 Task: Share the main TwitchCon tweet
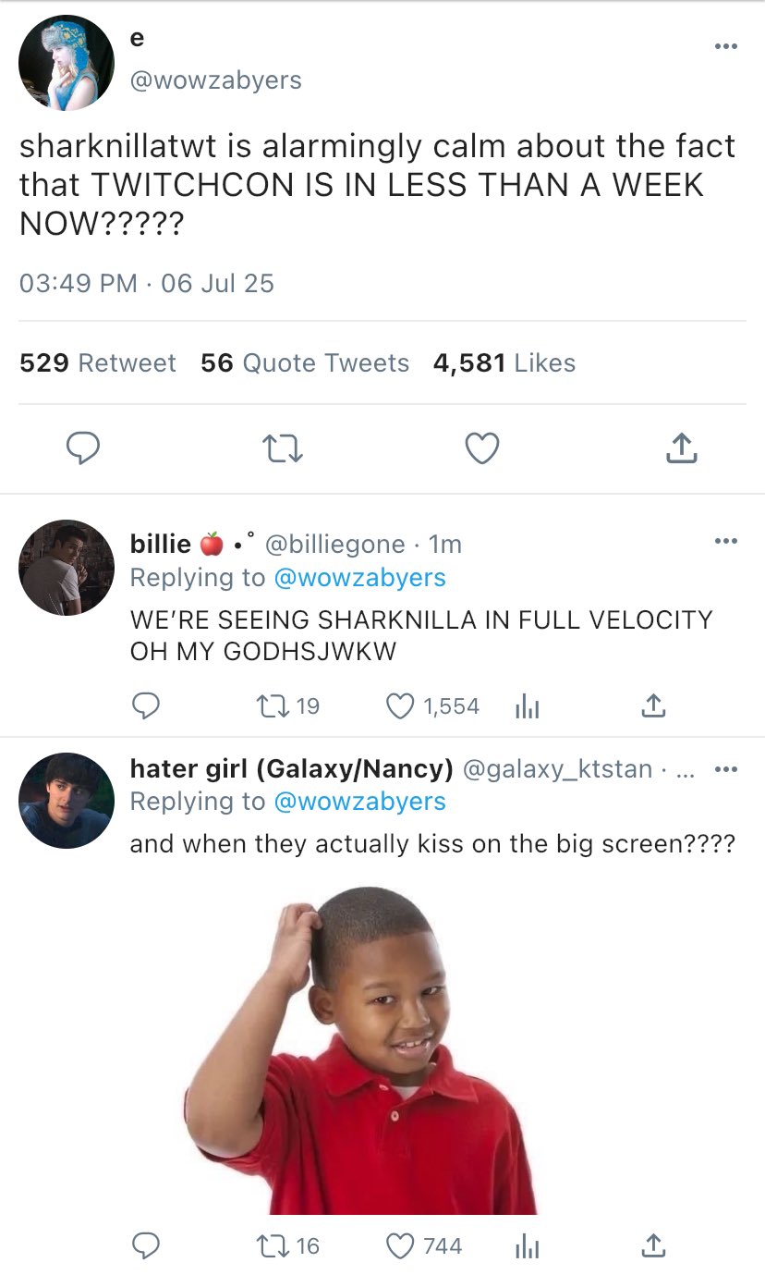681,448
